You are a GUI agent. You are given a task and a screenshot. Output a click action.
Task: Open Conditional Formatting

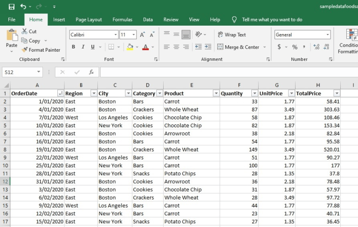348,41
